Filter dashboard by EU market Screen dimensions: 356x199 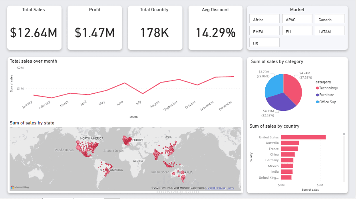coord(297,31)
